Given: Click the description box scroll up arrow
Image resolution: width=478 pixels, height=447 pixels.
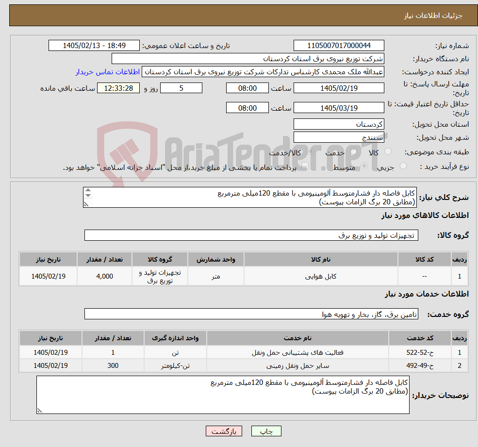Looking at the screenshot, I should coord(88,190).
